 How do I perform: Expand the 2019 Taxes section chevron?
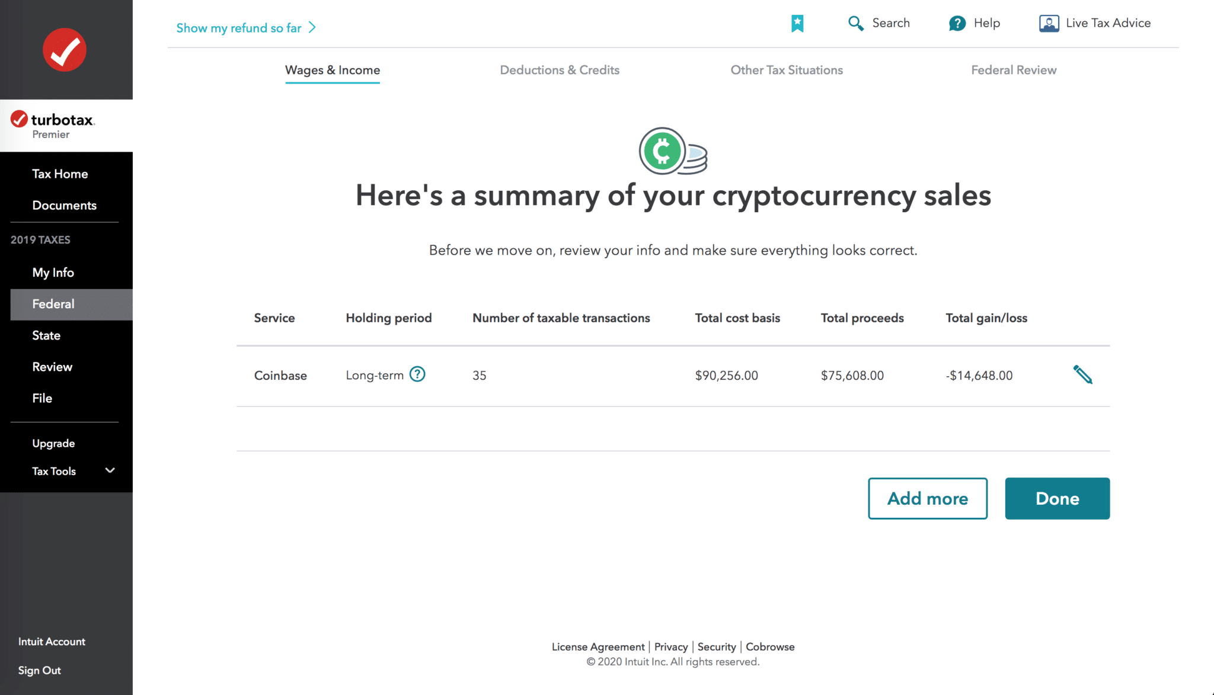(39, 241)
